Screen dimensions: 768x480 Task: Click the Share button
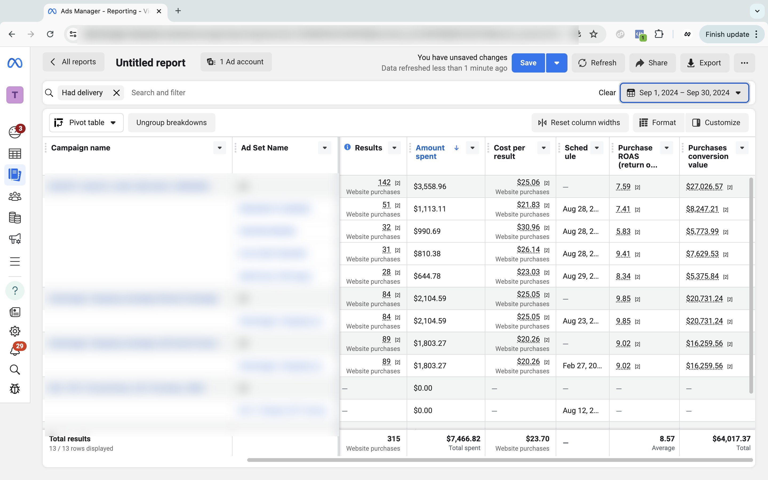(652, 63)
